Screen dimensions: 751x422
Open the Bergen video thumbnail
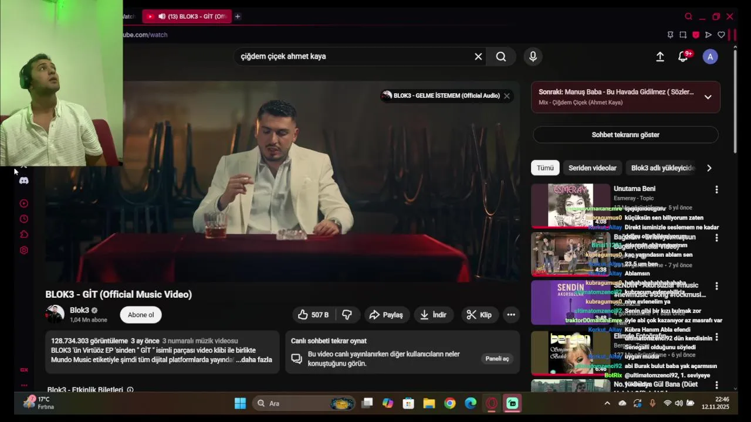570,353
